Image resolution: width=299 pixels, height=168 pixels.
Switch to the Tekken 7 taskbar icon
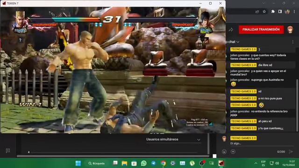point(221,163)
